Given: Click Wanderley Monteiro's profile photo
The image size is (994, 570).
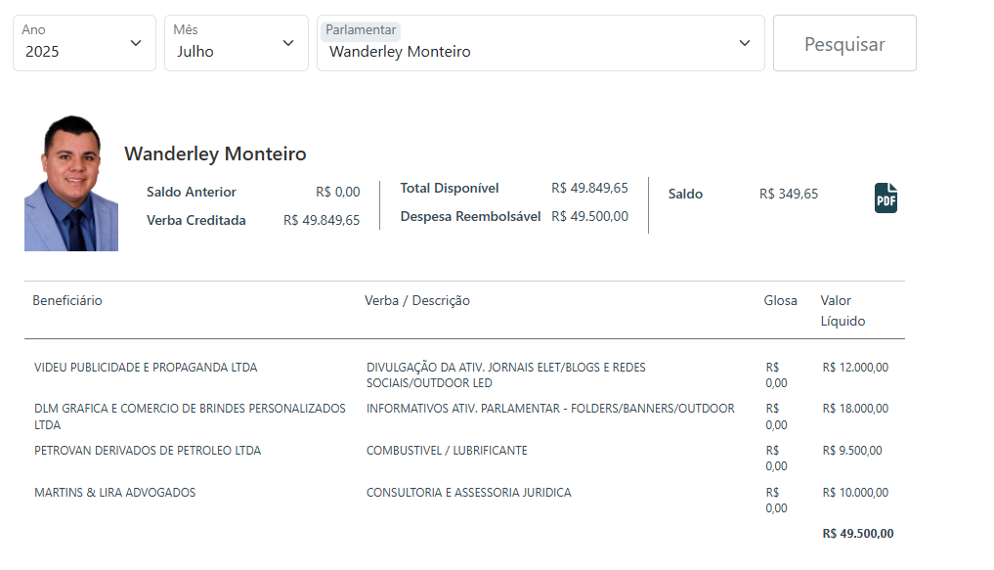Looking at the screenshot, I should coord(71,184).
